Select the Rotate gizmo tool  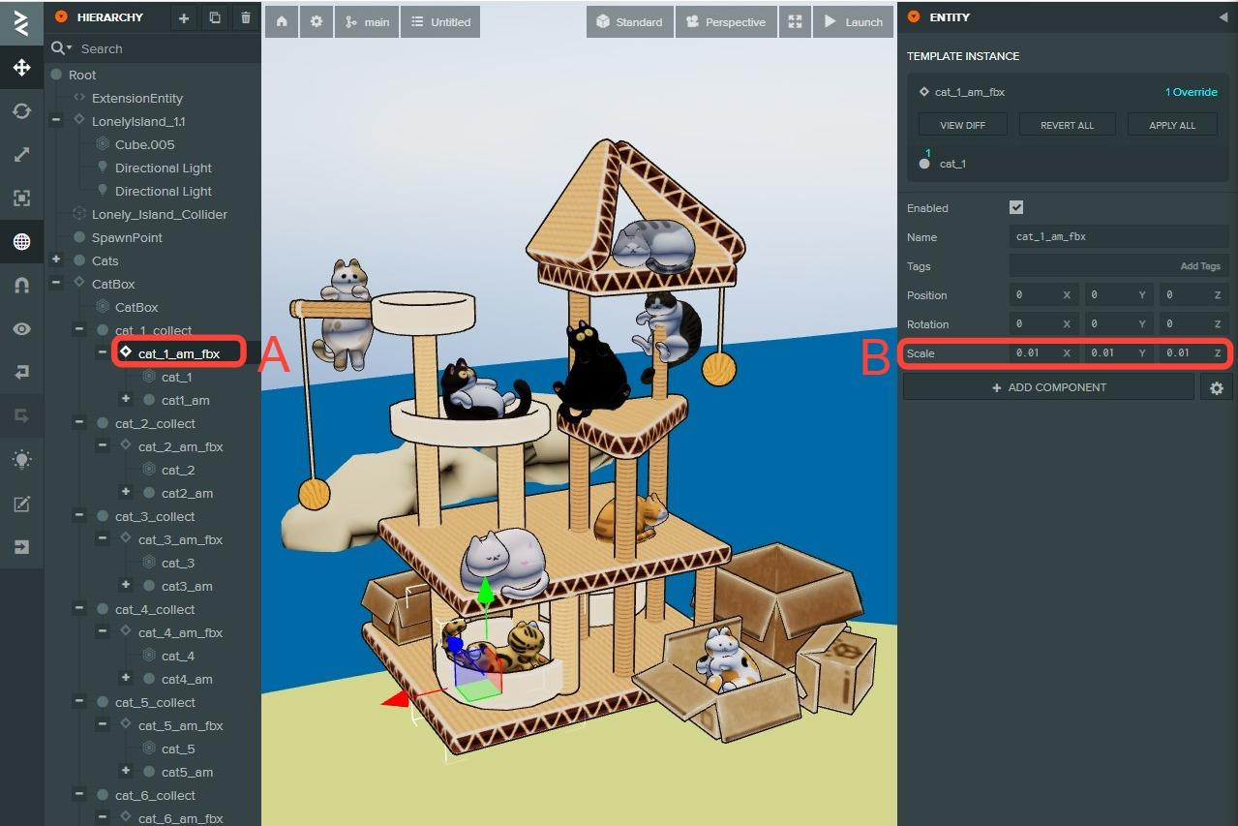(x=21, y=111)
